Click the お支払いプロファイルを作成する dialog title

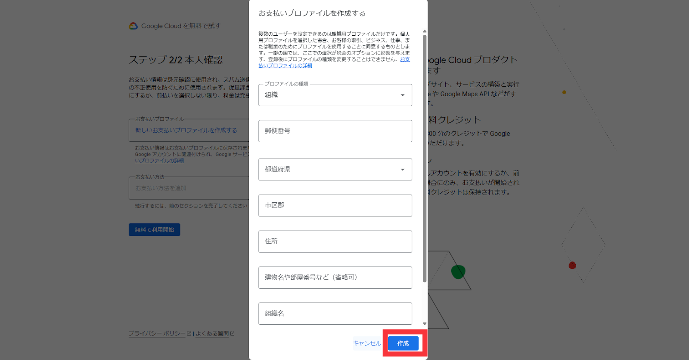312,13
